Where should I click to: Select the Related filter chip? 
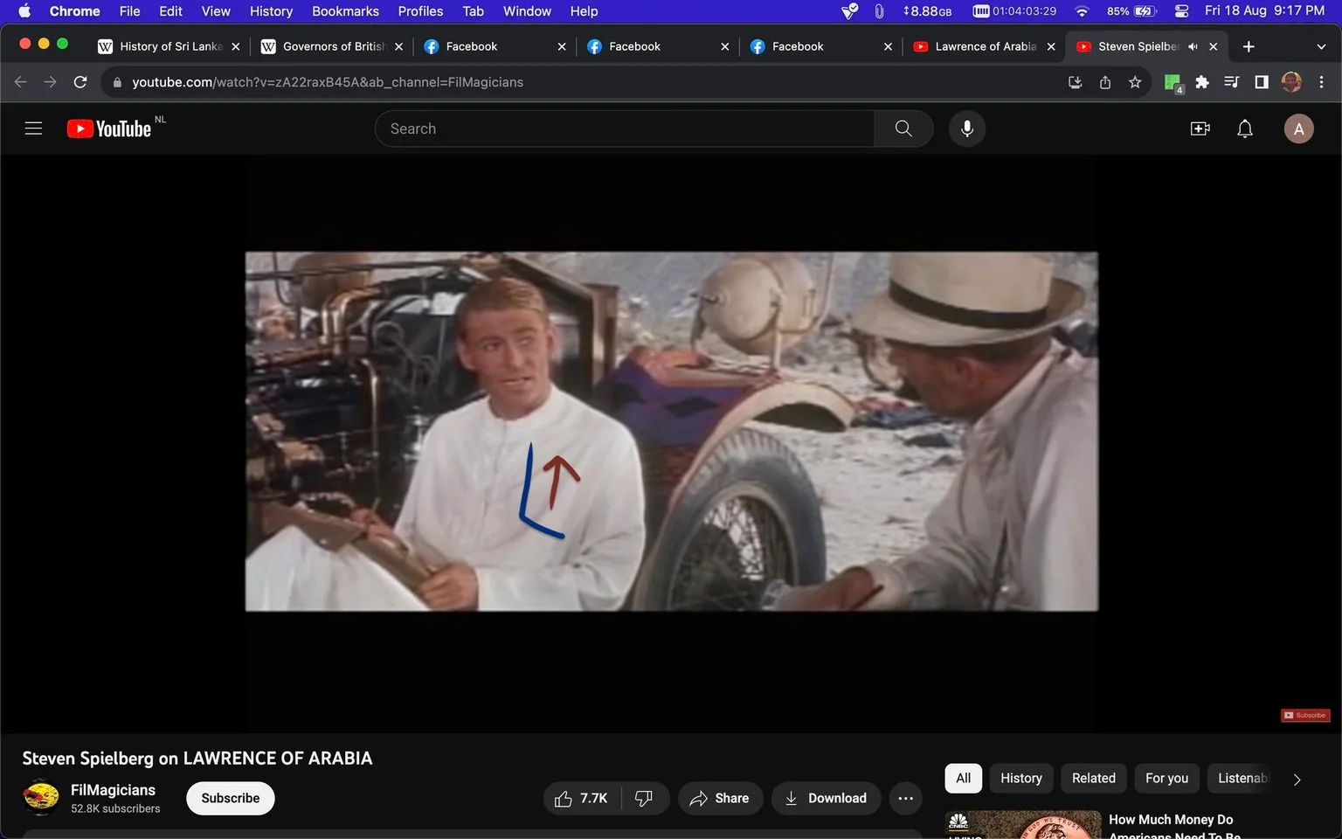tap(1093, 778)
